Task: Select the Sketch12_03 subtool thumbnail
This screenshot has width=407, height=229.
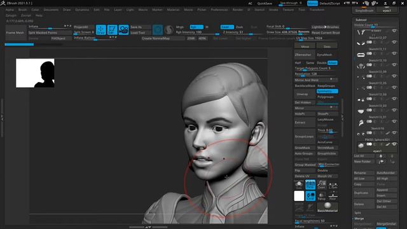Action: point(361,111)
